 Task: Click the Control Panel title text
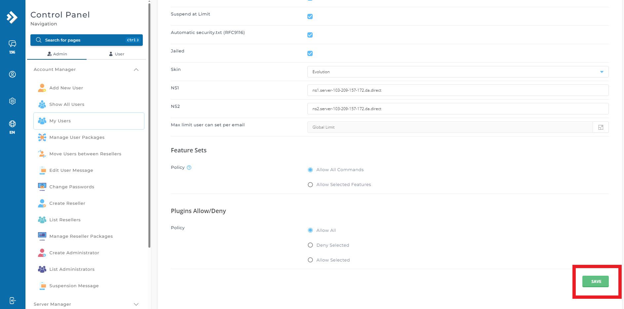coord(60,15)
